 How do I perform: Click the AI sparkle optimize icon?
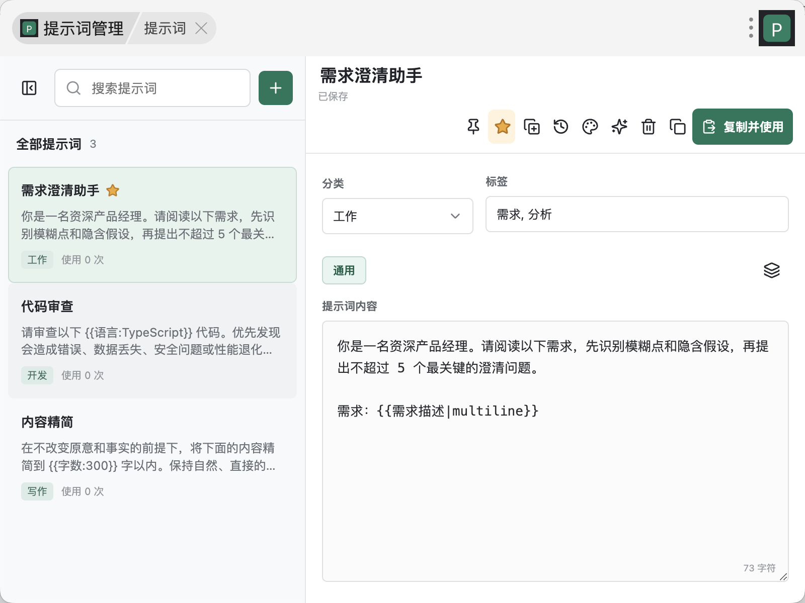click(619, 127)
